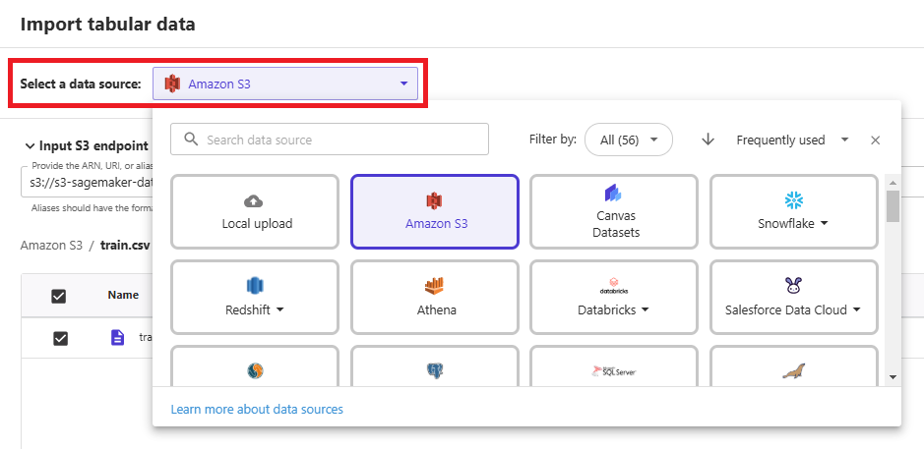
Task: Expand the Snowflake options arrow
Action: coord(824,224)
